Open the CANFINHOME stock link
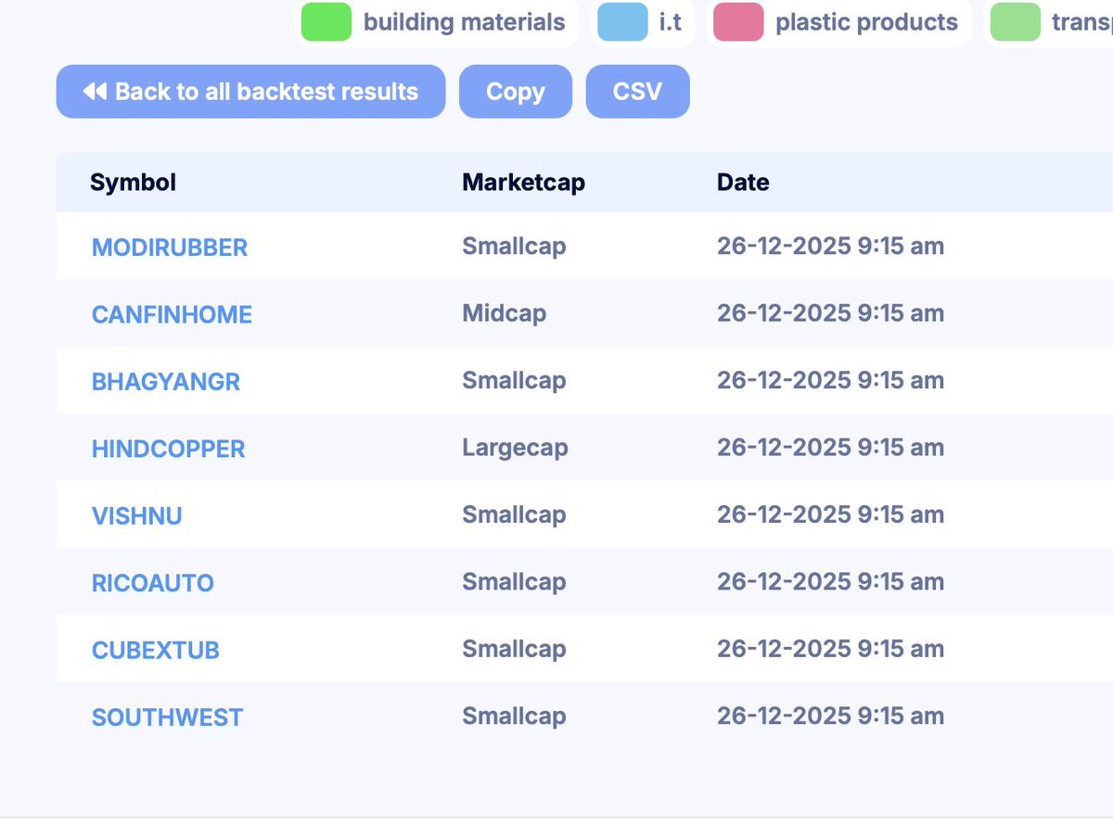Viewport: 1113px width, 824px height. [x=172, y=314]
